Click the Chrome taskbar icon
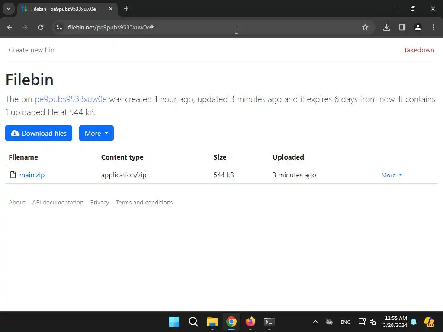Viewport: 443px width, 332px height. click(x=231, y=322)
